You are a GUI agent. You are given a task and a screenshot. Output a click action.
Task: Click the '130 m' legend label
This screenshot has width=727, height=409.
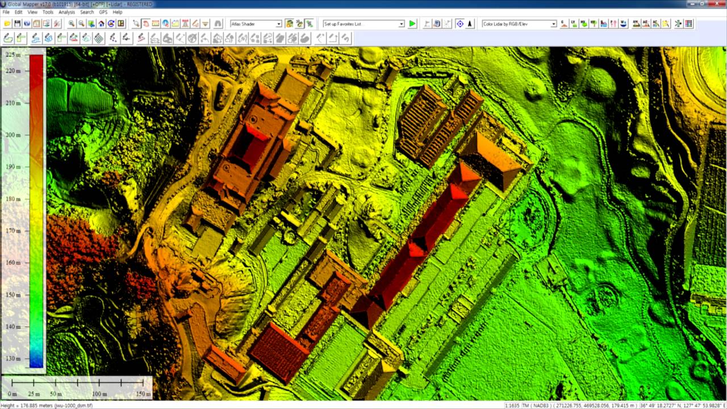pos(13,358)
